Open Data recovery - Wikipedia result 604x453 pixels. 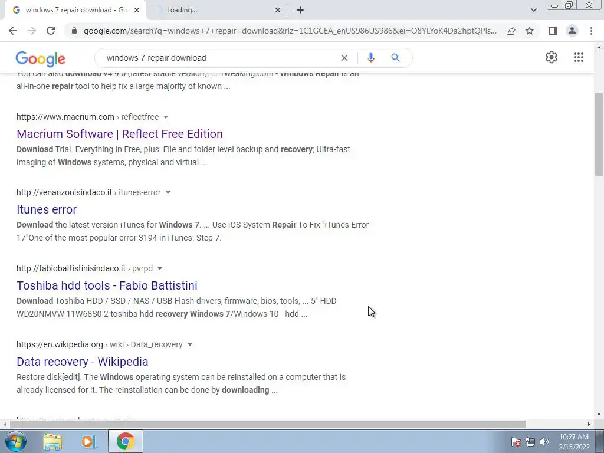click(83, 362)
